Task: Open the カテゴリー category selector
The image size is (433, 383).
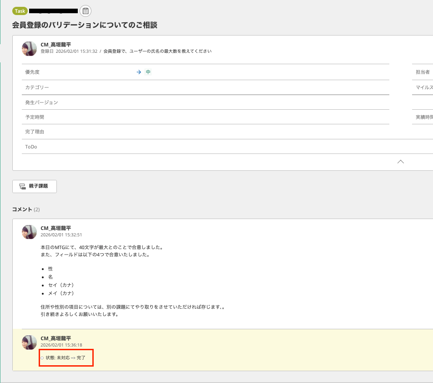Action: [182, 87]
